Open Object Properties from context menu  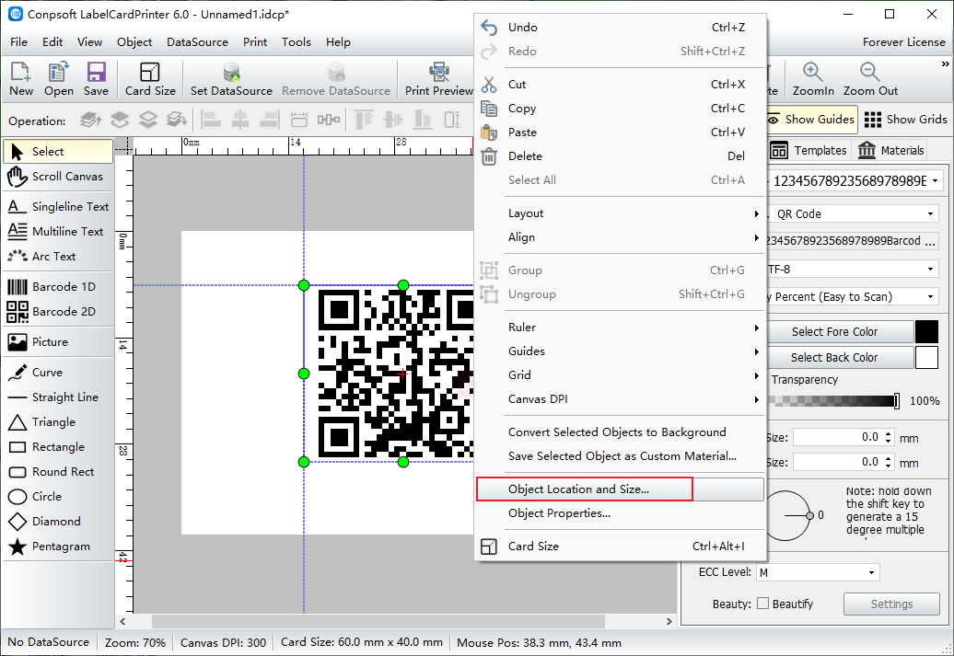coord(620,513)
